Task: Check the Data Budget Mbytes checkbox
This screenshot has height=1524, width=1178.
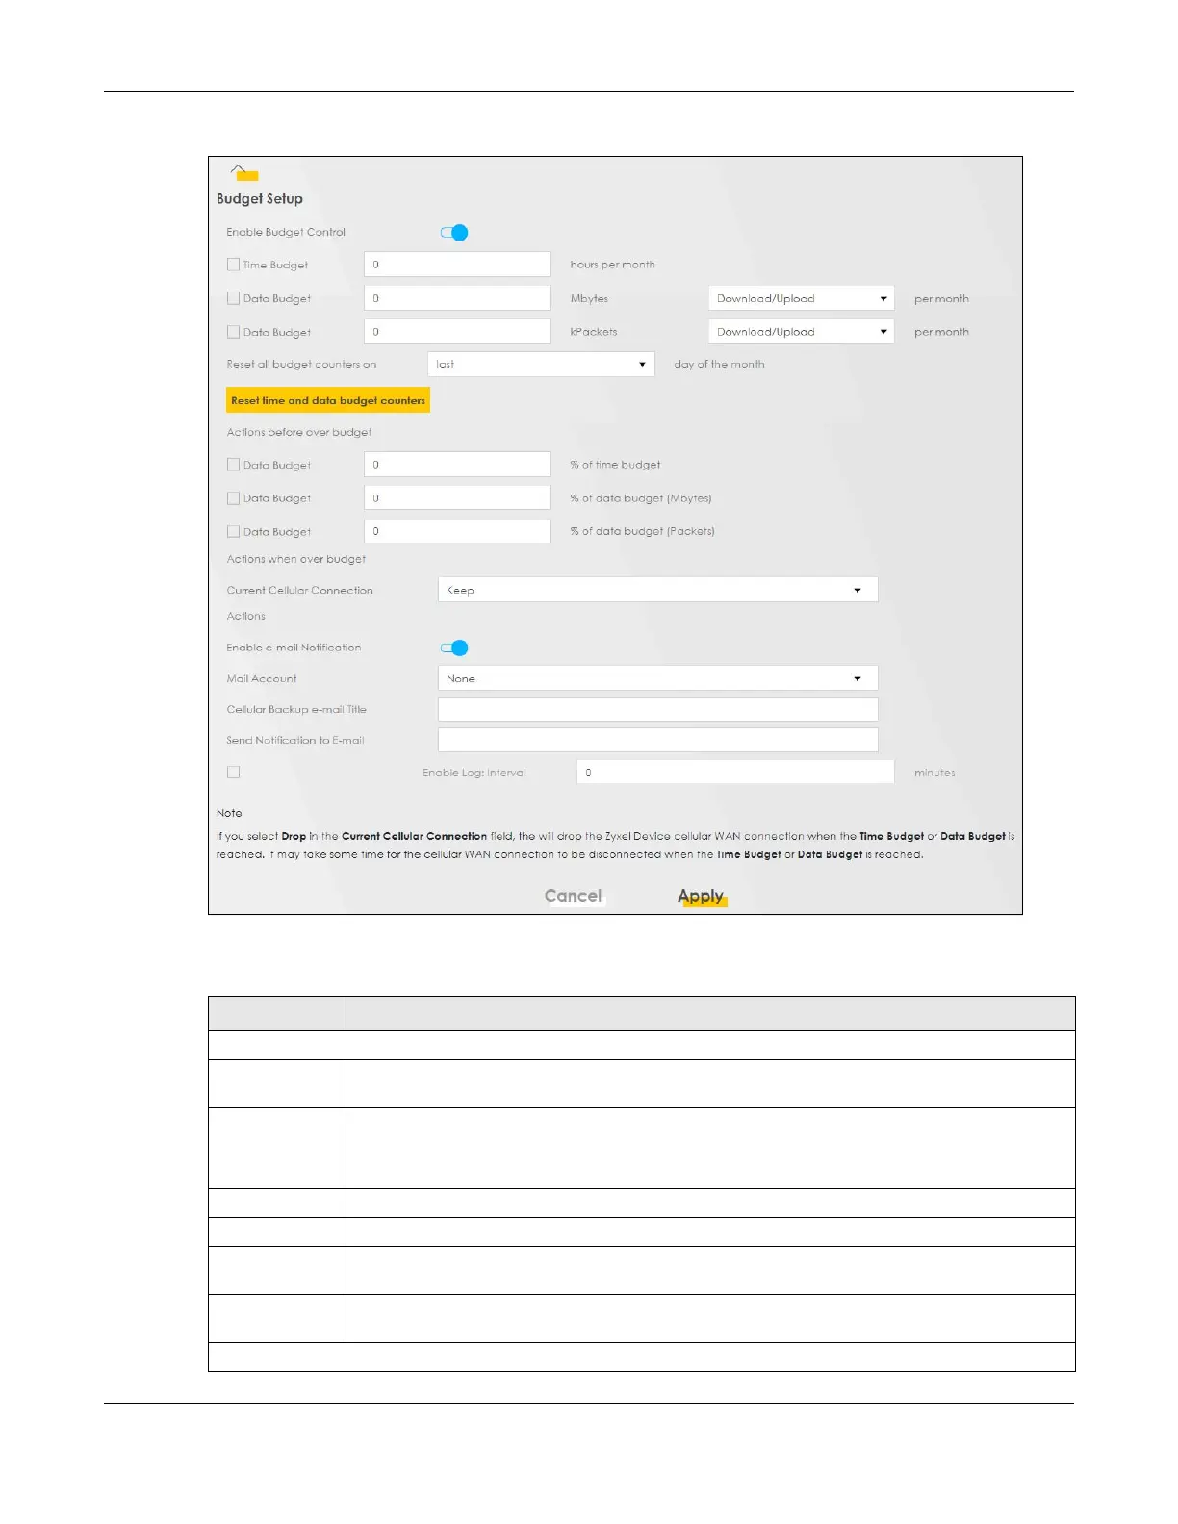Action: click(x=233, y=298)
